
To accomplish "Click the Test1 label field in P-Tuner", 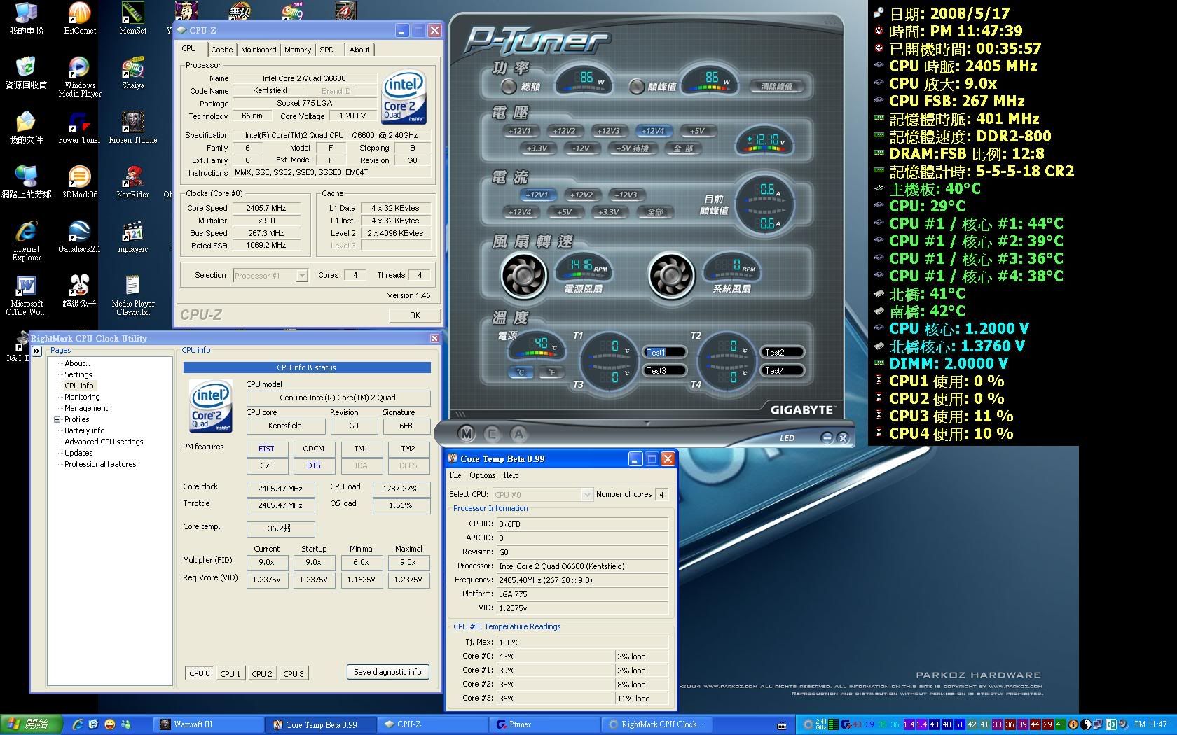I will [x=663, y=352].
